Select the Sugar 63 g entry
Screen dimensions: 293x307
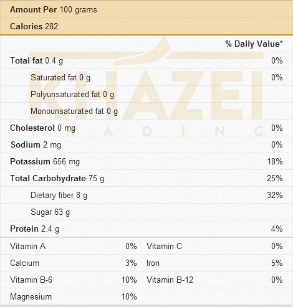tap(50, 212)
